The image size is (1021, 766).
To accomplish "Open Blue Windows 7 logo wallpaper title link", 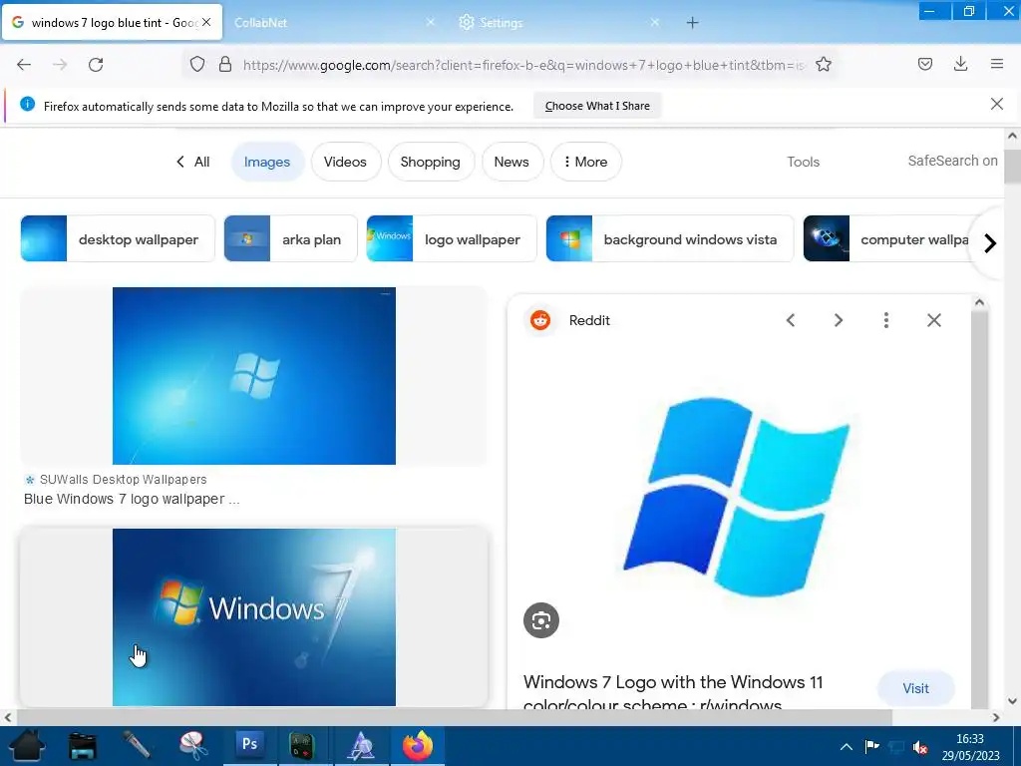I will tap(132, 499).
